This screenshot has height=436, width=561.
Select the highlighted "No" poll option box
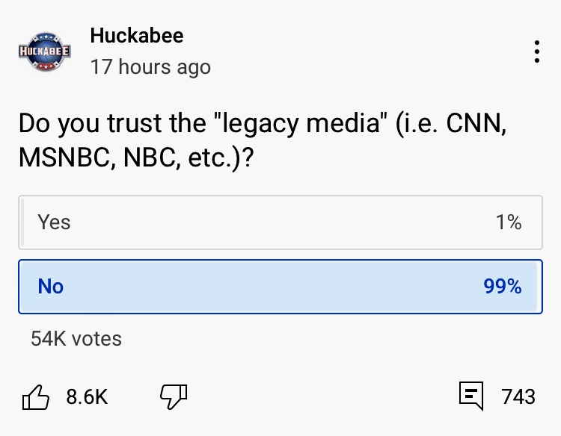point(280,287)
